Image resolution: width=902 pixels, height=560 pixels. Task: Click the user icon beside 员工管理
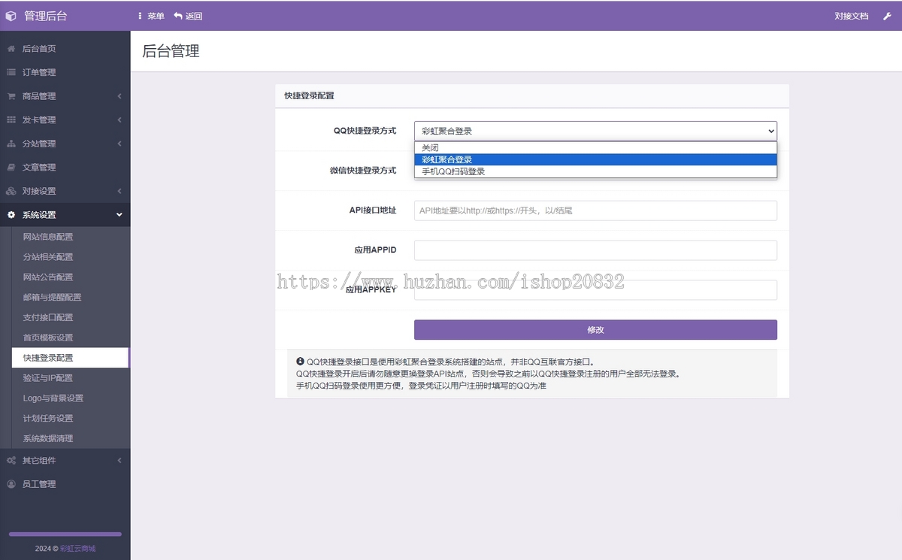[11, 484]
